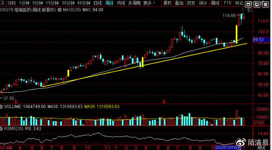Open the MA30 indicator settings circle icon
The width and height of the screenshot is (272, 150).
[x=59, y=10]
